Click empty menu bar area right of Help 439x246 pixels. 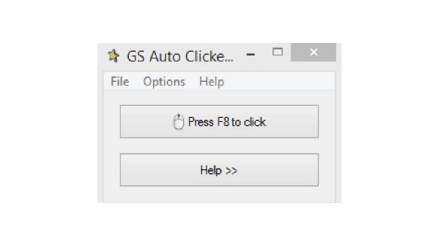tap(280, 82)
